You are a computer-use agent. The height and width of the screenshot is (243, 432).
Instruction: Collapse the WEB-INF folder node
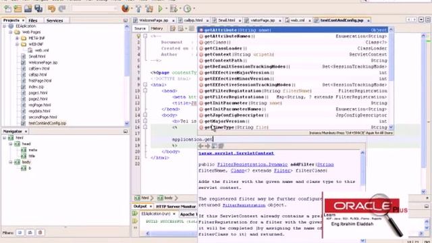pyautogui.click(x=17, y=45)
